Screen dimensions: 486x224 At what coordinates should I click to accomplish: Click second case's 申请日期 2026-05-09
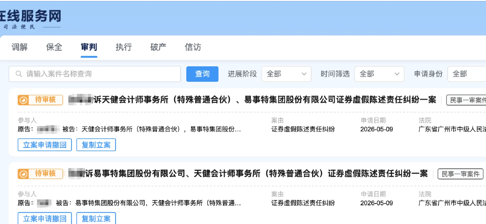tap(377, 203)
